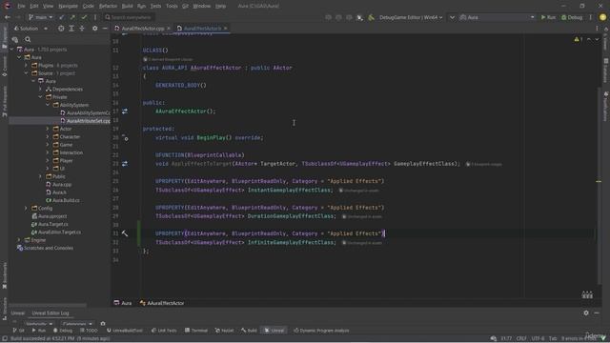This screenshot has height=343, width=610.
Task: Open the Window menu
Action: pos(201,6)
